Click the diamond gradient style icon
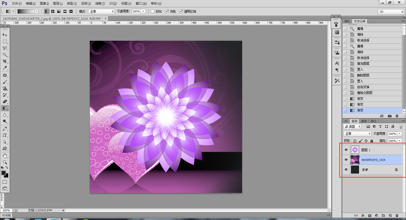Screen dimensions: 406x220 (x=71, y=11)
